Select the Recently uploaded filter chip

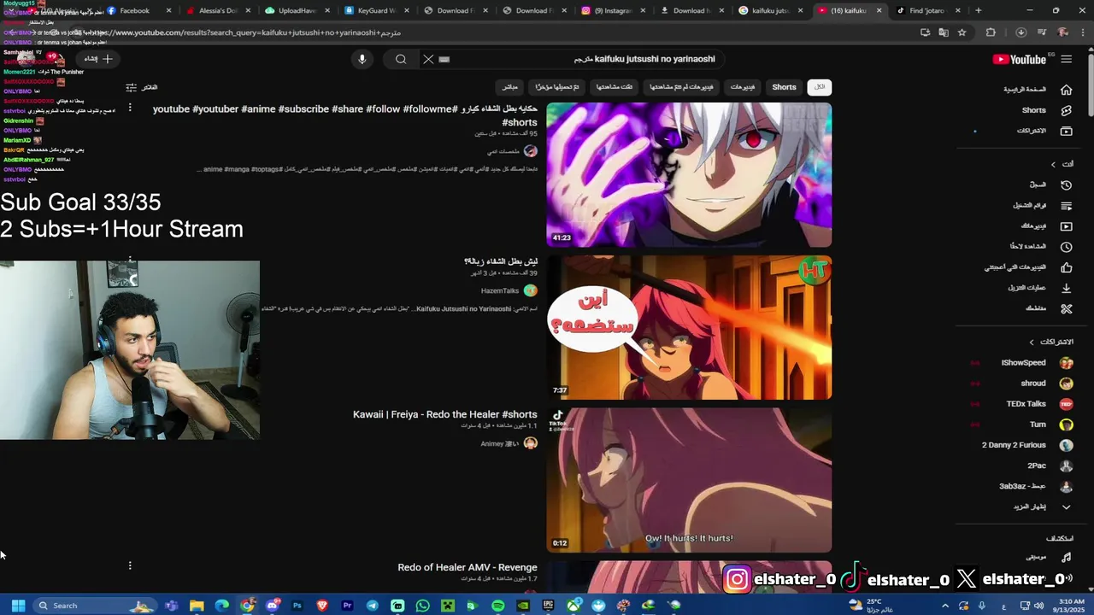click(x=557, y=87)
